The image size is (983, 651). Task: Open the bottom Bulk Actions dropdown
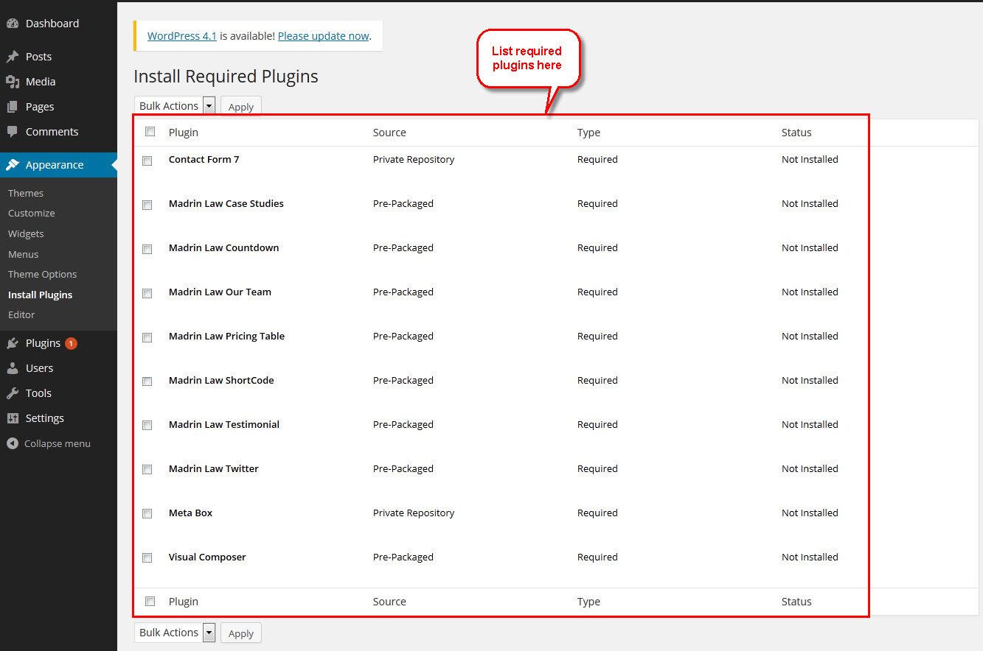click(175, 633)
